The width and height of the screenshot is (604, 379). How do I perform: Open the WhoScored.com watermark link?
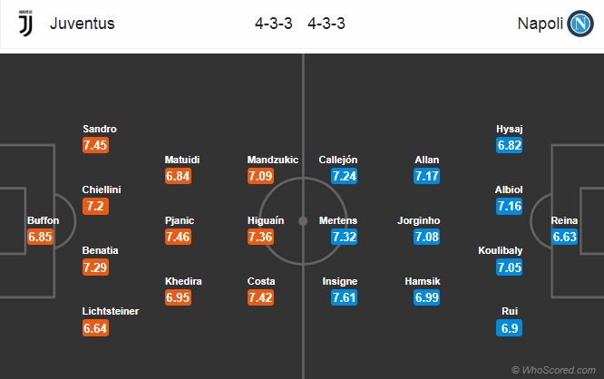[x=553, y=370]
